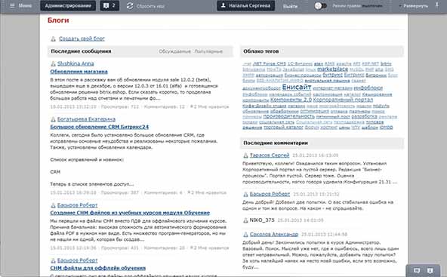Open the Меню hamburger icon
This screenshot has height=277, width=447.
(x=12, y=5)
